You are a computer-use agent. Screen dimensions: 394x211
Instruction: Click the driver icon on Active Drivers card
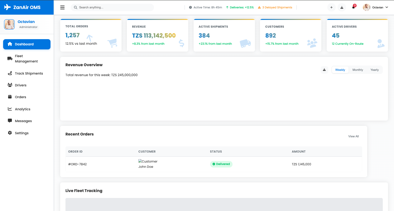(x=381, y=43)
